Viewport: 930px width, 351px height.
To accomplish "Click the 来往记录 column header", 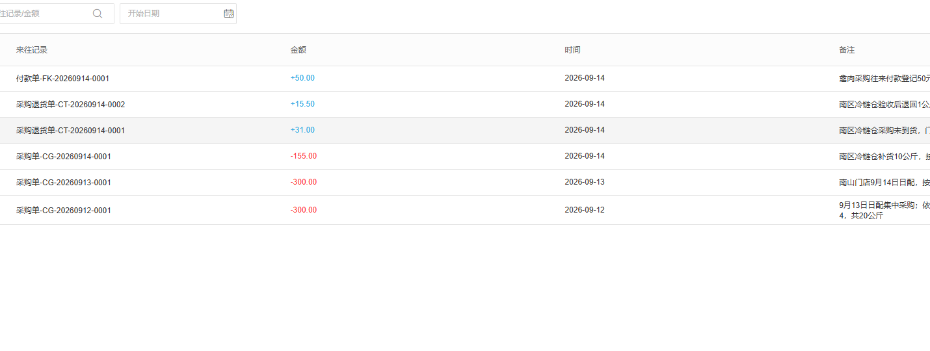I will (32, 50).
